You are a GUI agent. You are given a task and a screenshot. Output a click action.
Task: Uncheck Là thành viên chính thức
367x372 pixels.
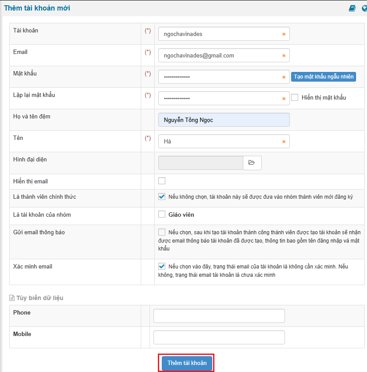tap(162, 197)
